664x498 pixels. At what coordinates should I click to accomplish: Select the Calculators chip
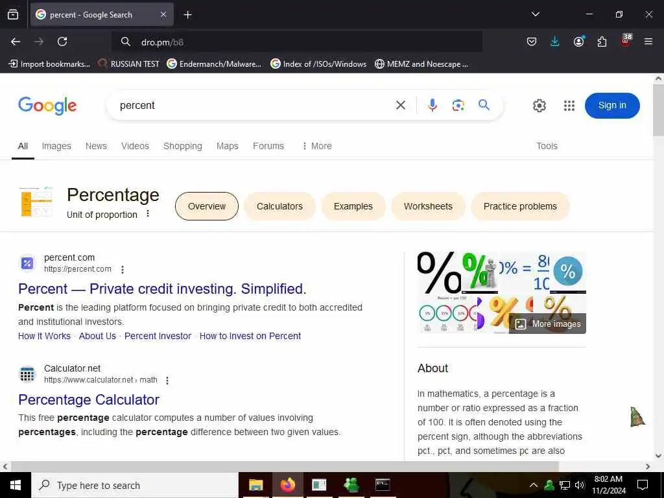tap(279, 206)
